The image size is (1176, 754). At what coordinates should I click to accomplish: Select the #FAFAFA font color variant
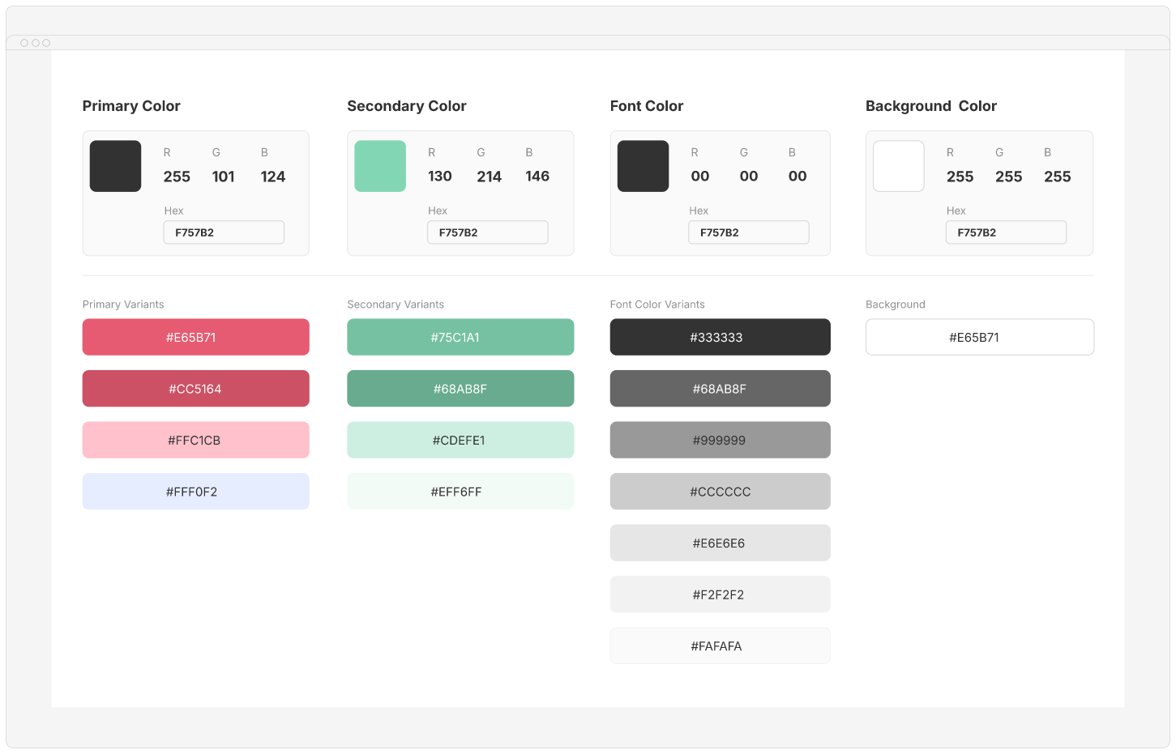click(x=720, y=645)
